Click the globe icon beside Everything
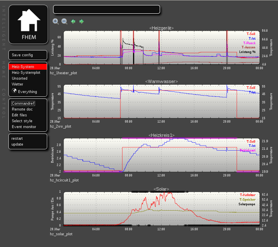278x247 pixels. click(14, 91)
